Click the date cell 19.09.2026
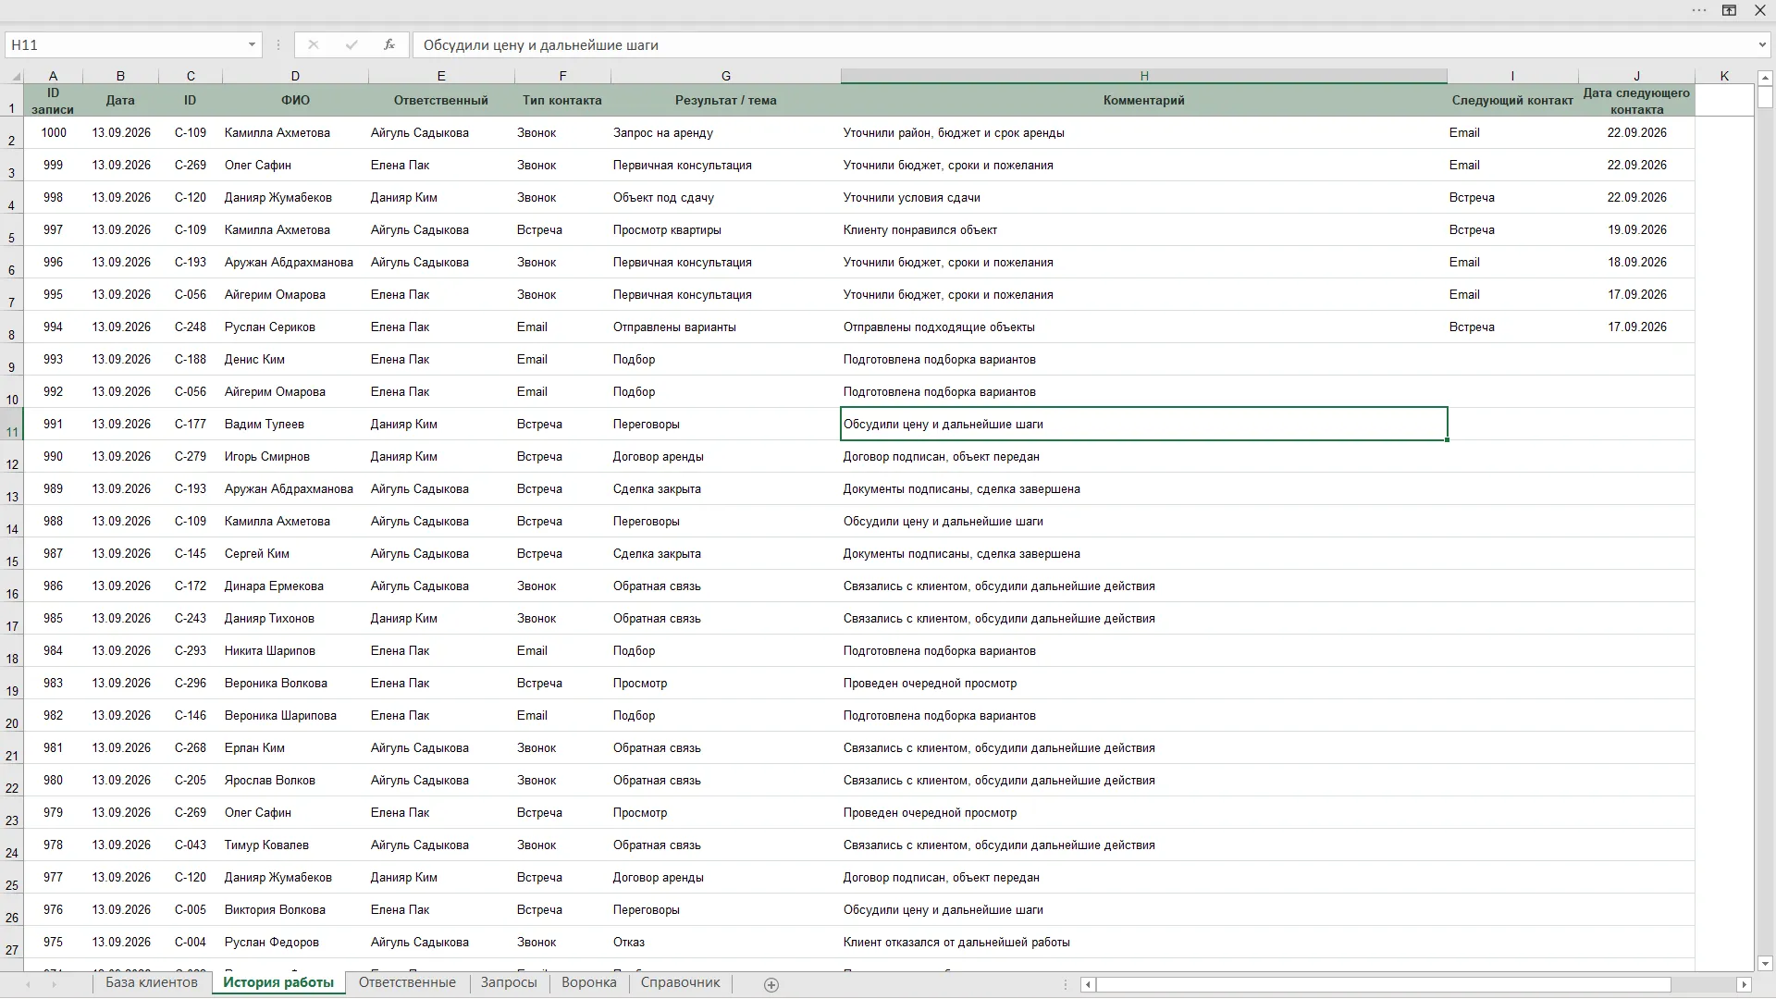This screenshot has width=1776, height=999. (1636, 229)
